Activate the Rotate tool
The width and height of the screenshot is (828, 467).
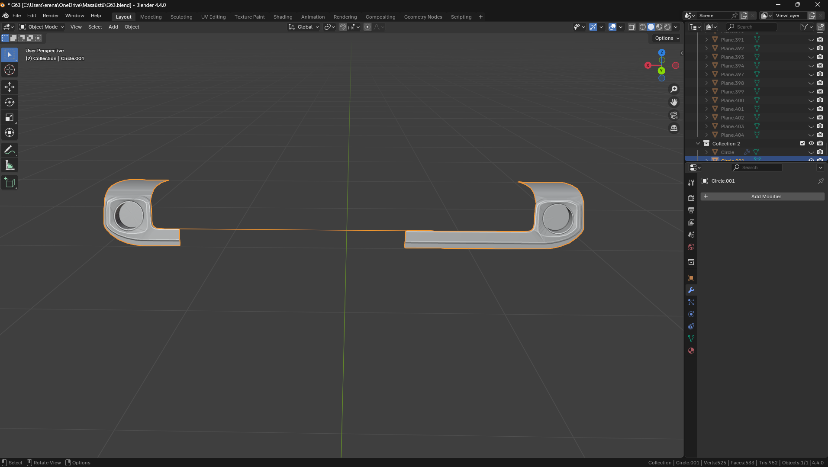[x=10, y=103]
